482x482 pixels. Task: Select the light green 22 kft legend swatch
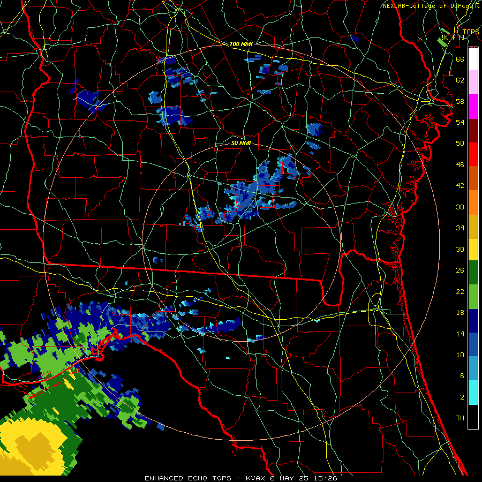tap(473, 297)
